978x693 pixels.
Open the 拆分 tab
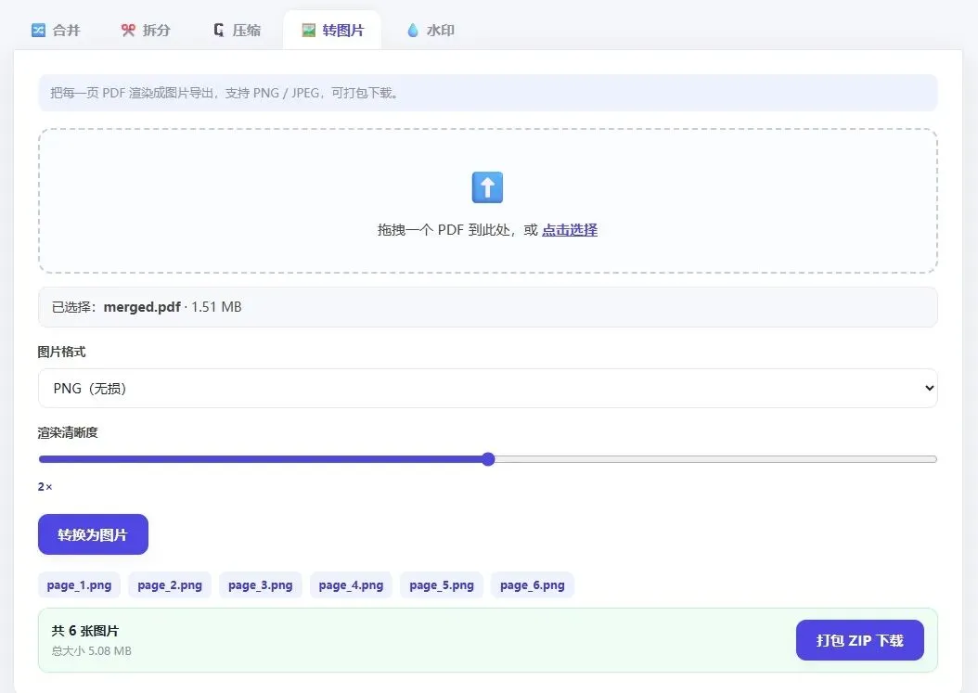click(x=146, y=30)
